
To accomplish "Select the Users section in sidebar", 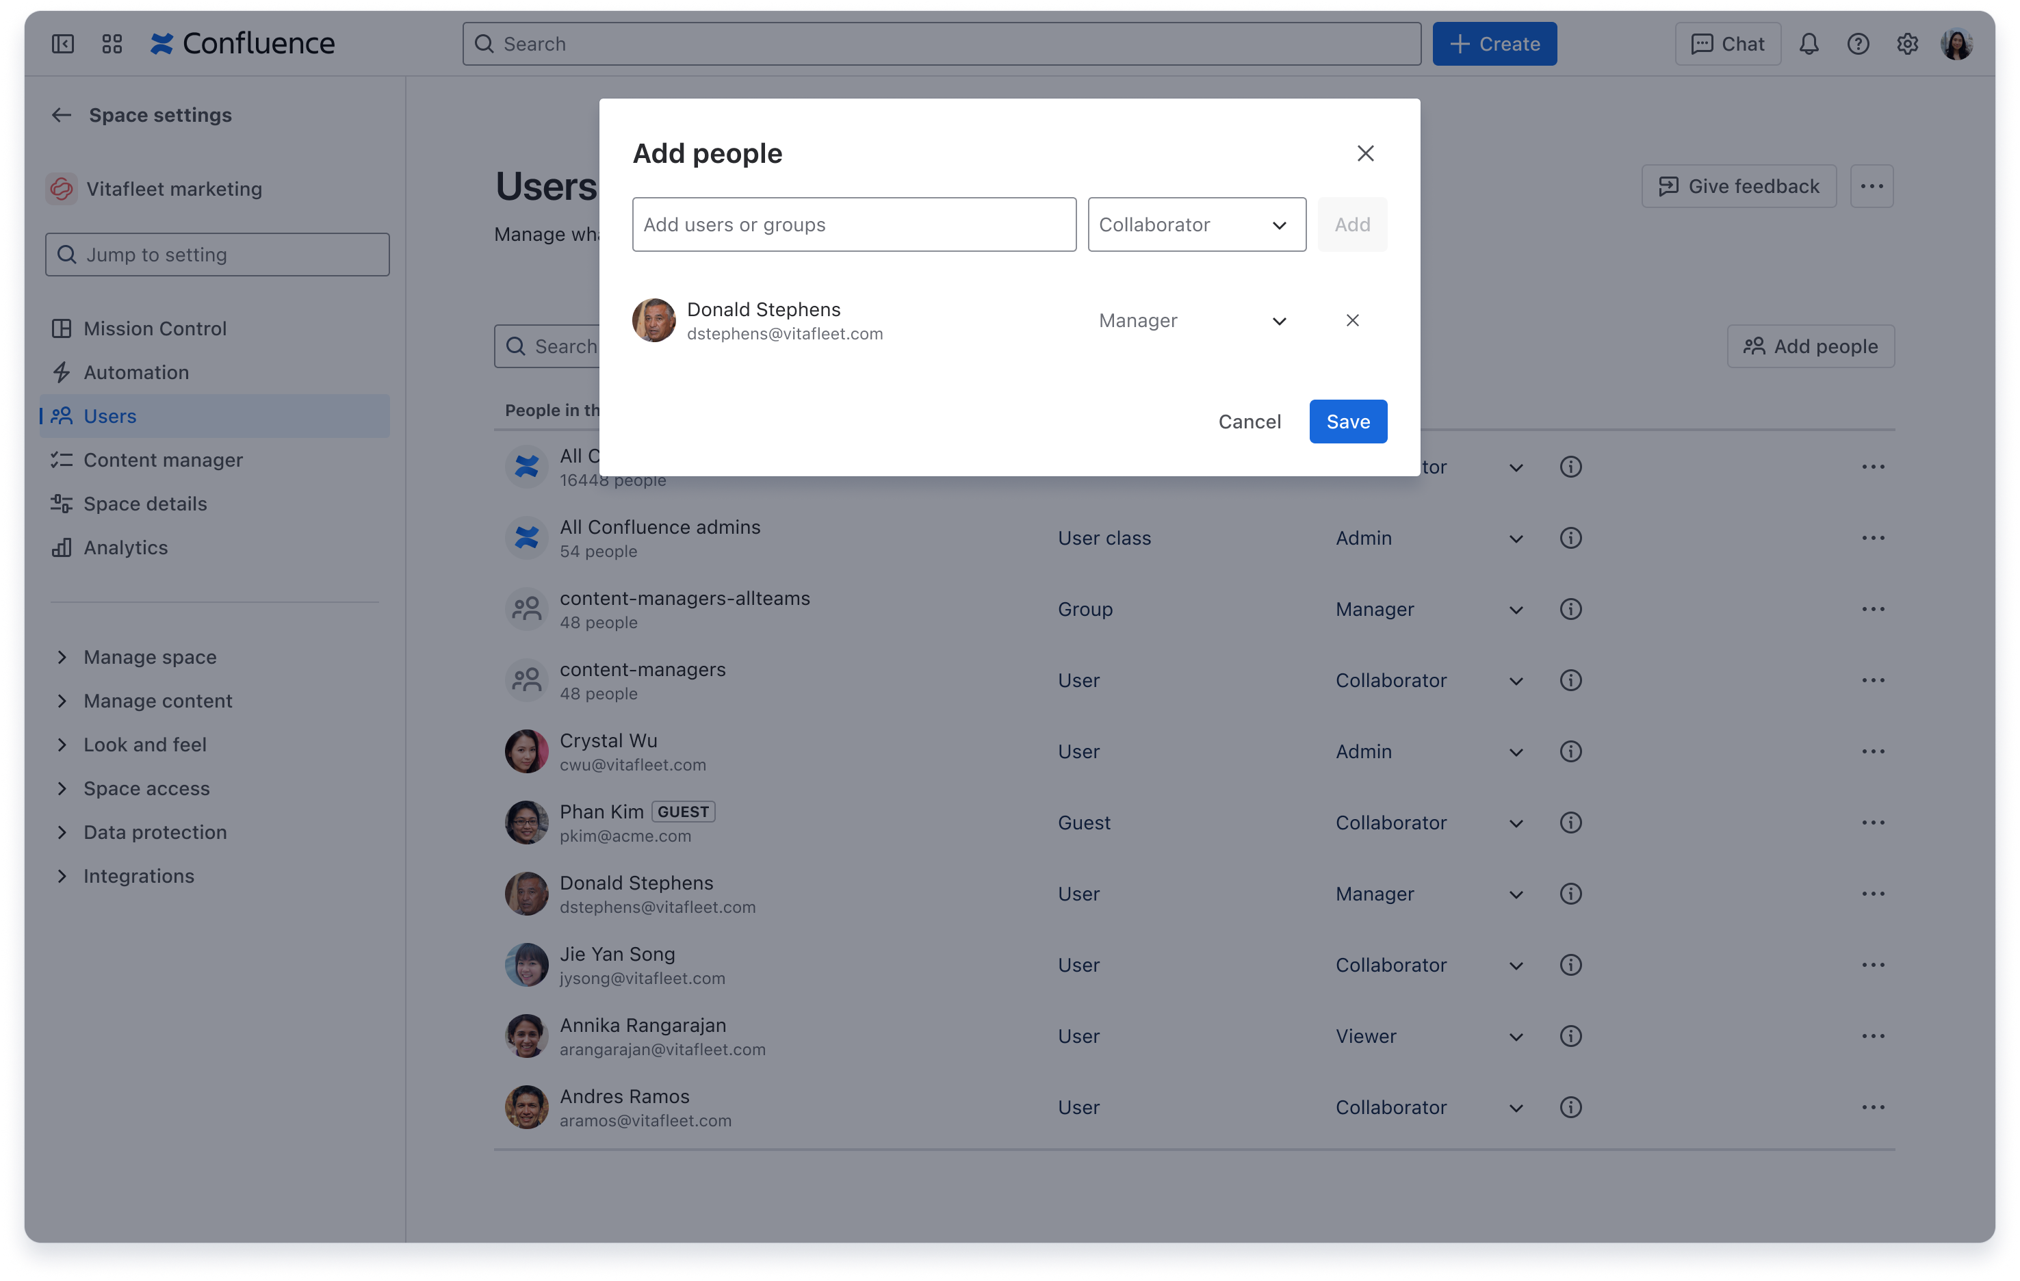I will pos(110,415).
